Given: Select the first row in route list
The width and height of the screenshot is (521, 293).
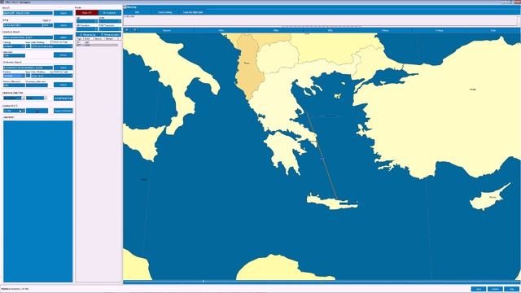Looking at the screenshot, I should [x=97, y=42].
